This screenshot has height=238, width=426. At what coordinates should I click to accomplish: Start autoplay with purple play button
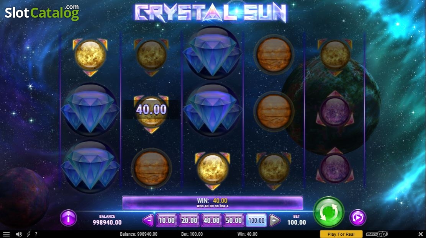358,218
